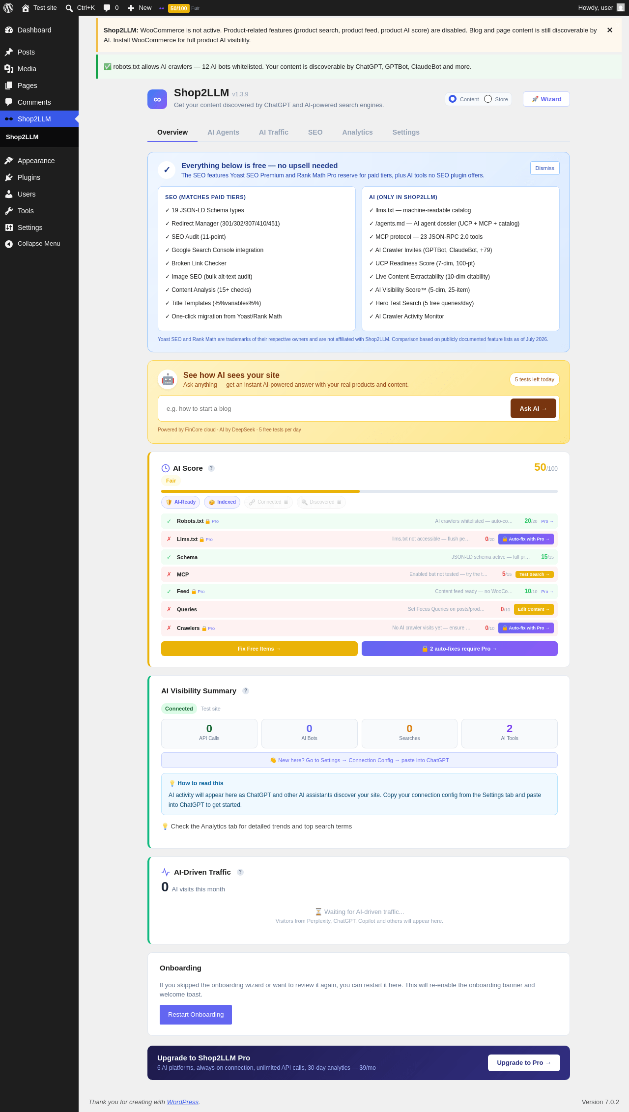629x1112 pixels.
Task: Click the Pro link in Feed row
Action: pos(547,592)
